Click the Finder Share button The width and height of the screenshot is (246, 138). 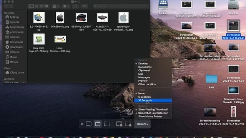(76, 6)
